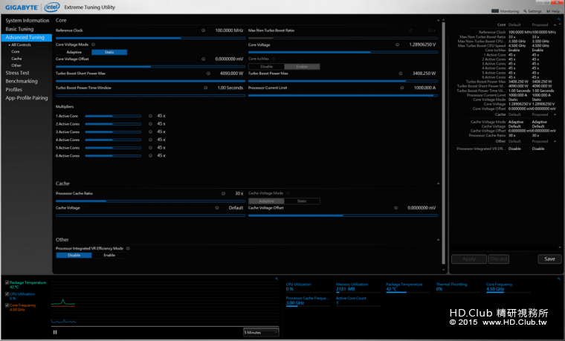Open Settings from the wrench icon

coord(532,11)
